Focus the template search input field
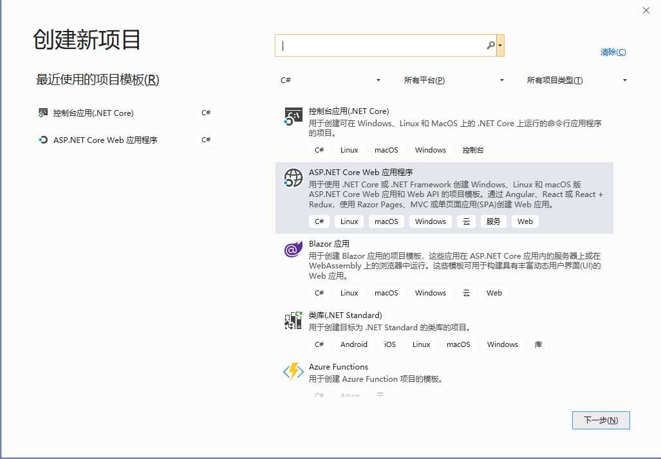Screen dimensions: 661x459 coord(386,45)
